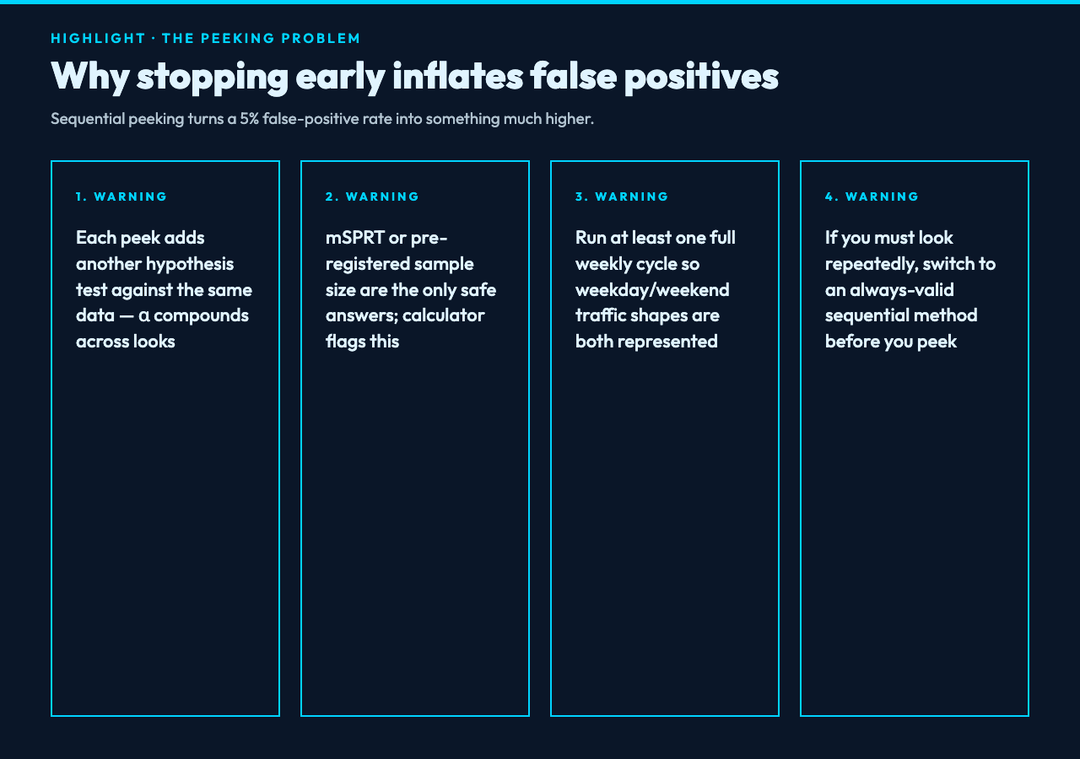This screenshot has width=1080, height=759.
Task: Select the '2. WARNING' card label
Action: (372, 196)
